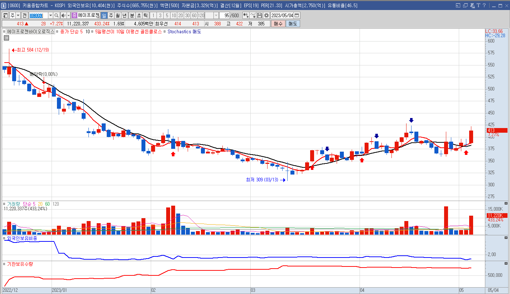Click the stock name field 에이프로젠

click(x=89, y=15)
